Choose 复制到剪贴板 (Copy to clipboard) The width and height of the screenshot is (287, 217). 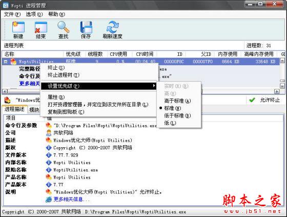(66, 112)
